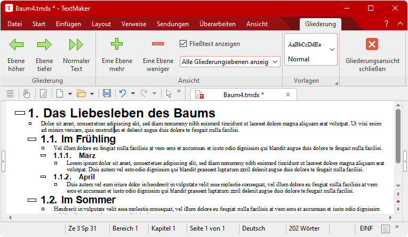
Task: Click the Ebene höher green left arrow
Action: click(16, 45)
